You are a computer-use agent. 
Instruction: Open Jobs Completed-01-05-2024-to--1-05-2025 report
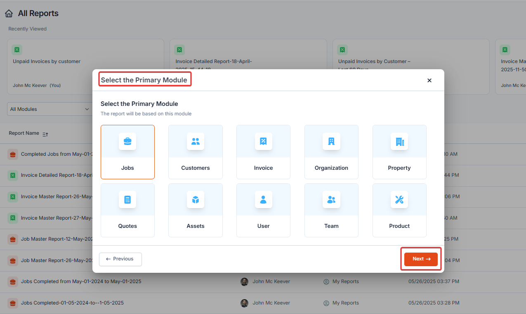click(x=72, y=303)
